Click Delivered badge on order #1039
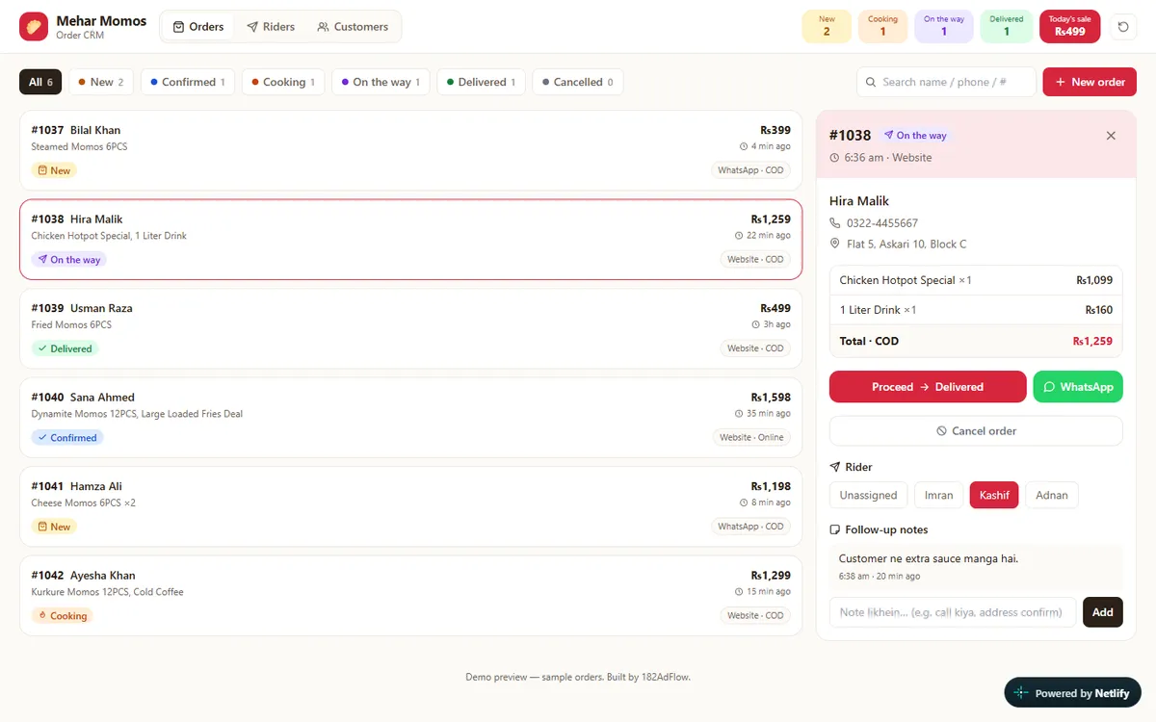 pos(65,348)
